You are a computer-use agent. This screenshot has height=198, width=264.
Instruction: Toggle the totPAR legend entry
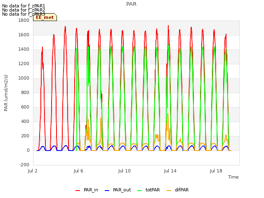point(148,190)
